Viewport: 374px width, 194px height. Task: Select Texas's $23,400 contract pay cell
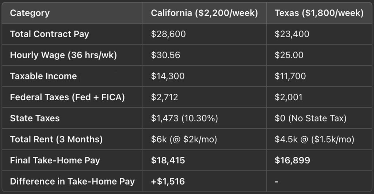click(x=292, y=34)
